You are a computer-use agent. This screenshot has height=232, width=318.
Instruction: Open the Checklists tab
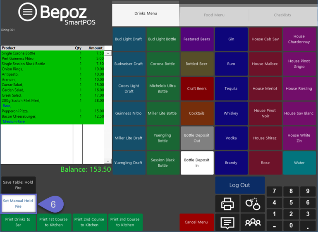pos(282,15)
